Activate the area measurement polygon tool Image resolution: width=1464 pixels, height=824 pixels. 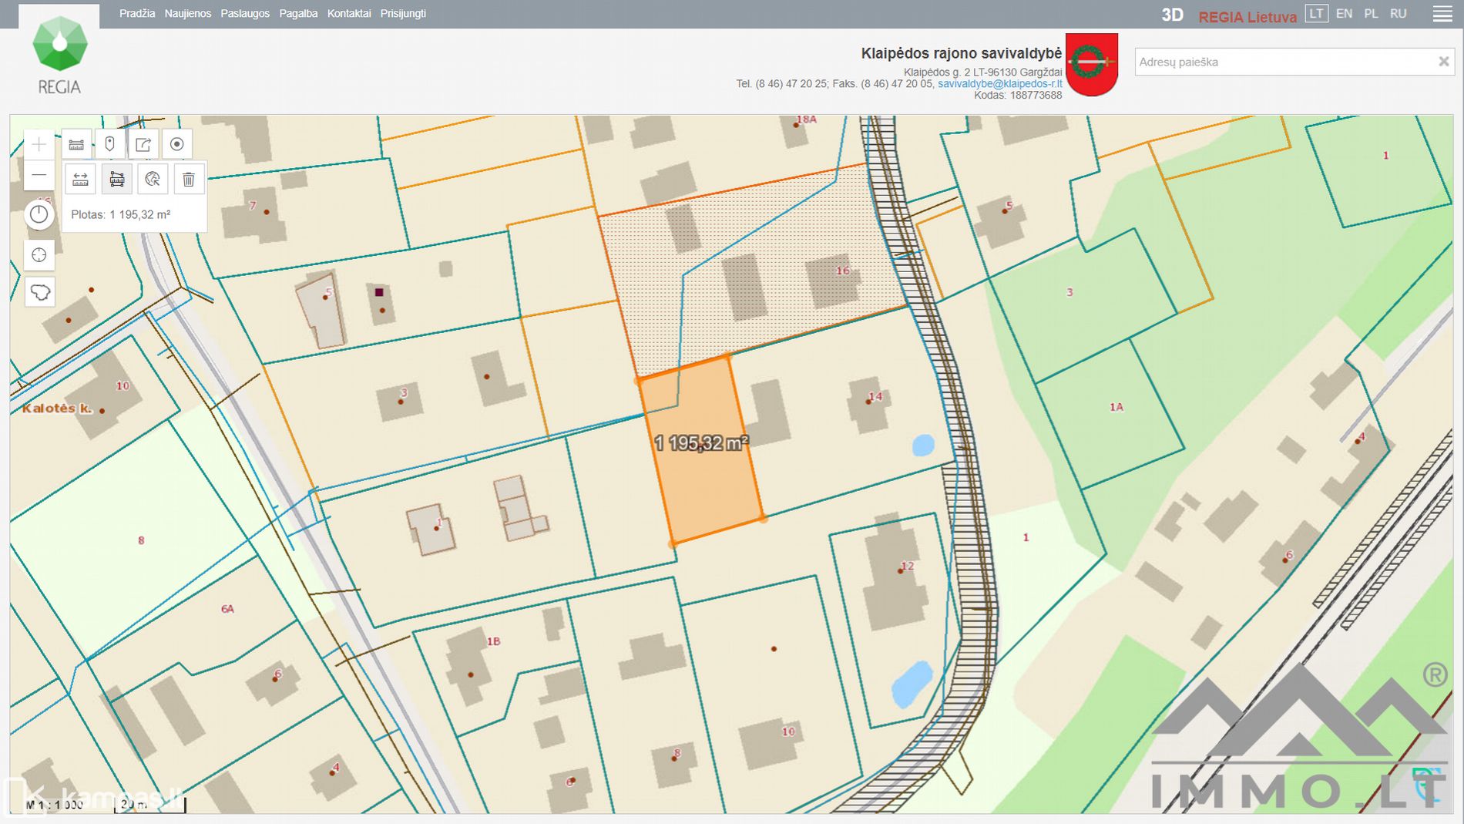[117, 180]
